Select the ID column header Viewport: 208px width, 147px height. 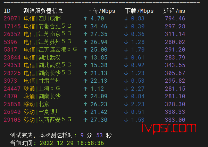pos(7,11)
